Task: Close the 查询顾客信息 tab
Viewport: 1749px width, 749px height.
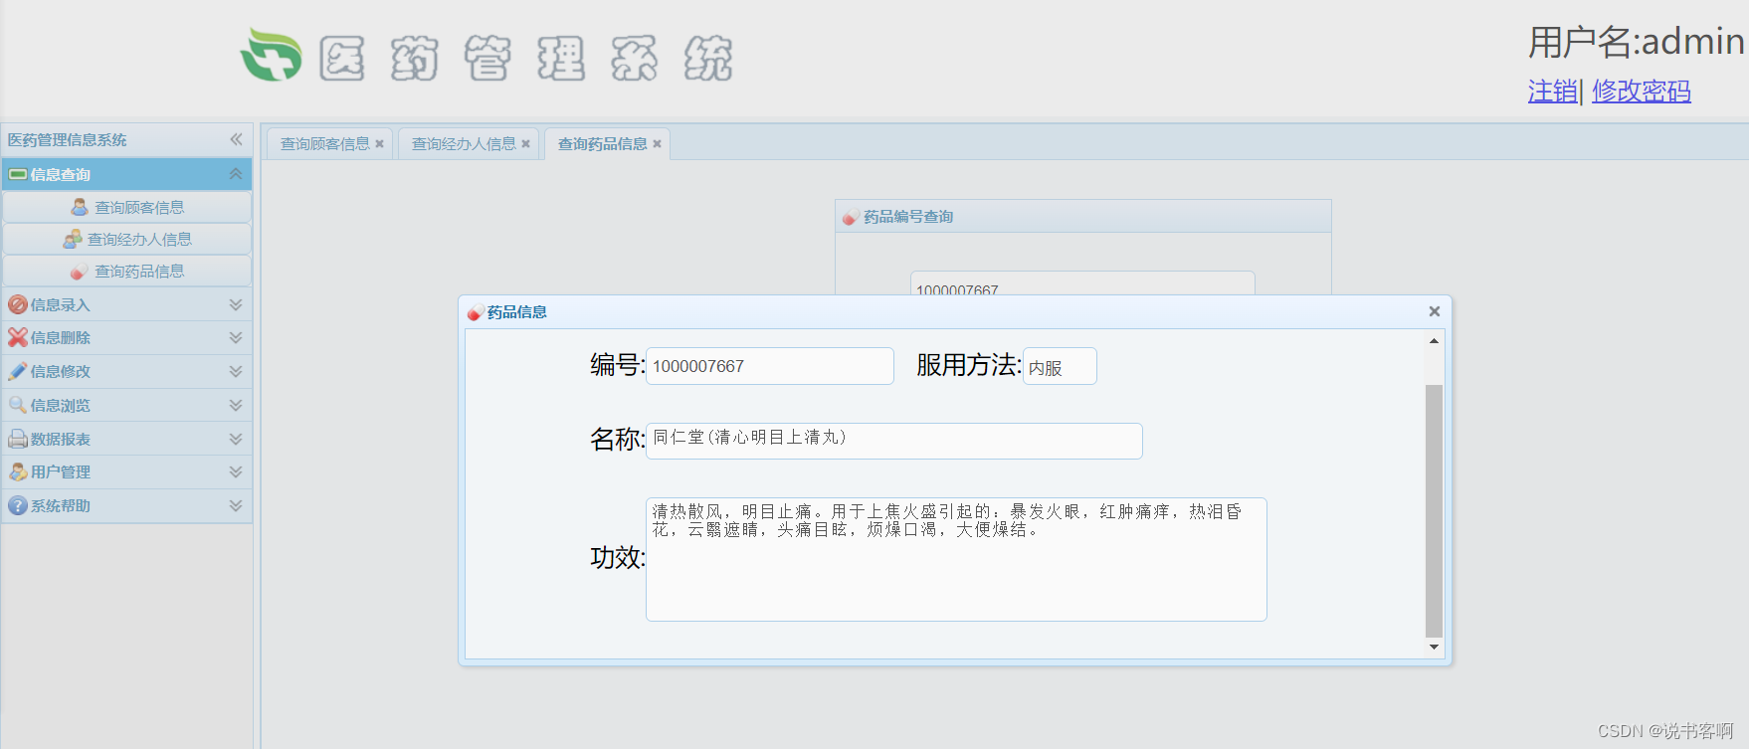Action: (379, 144)
